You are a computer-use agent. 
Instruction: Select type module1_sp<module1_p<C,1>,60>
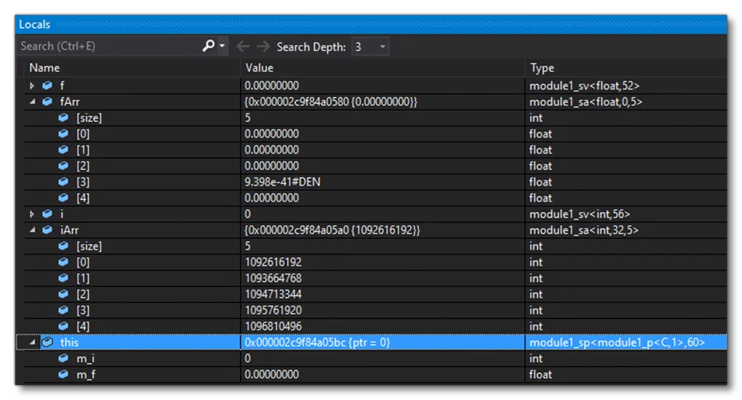(x=617, y=342)
